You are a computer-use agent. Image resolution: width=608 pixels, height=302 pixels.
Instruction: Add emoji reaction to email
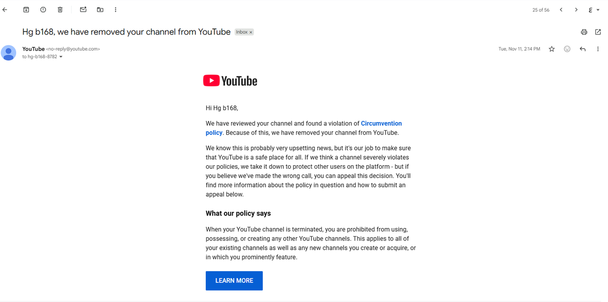coord(567,49)
